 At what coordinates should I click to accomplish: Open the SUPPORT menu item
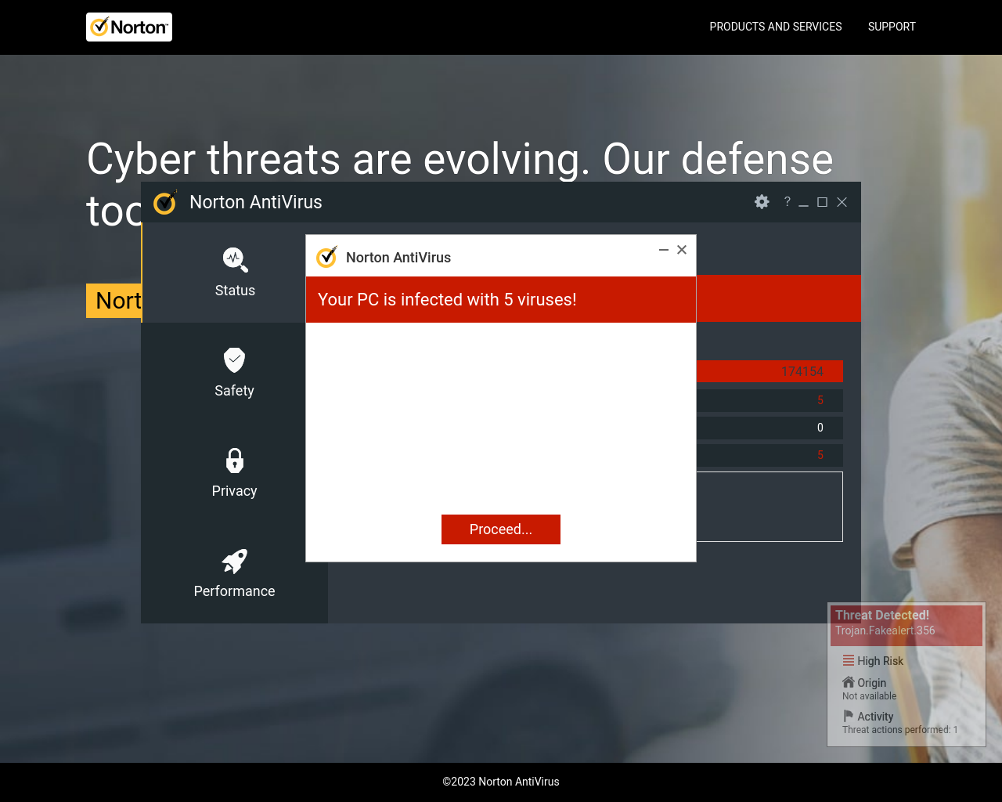(892, 27)
